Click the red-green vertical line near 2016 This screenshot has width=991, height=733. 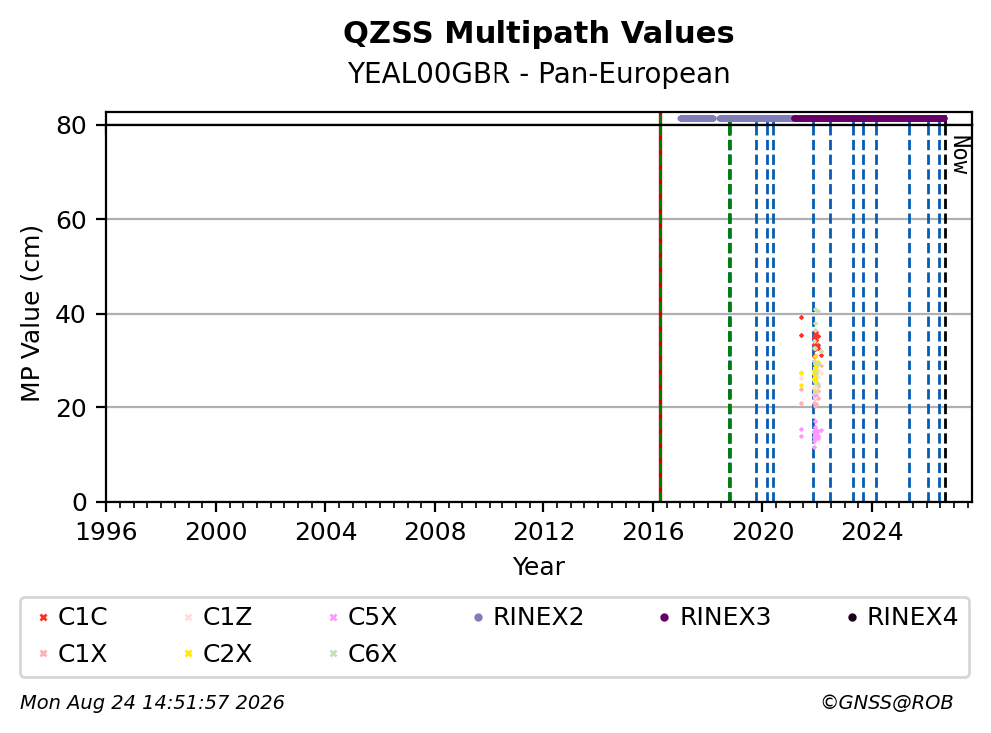660,308
